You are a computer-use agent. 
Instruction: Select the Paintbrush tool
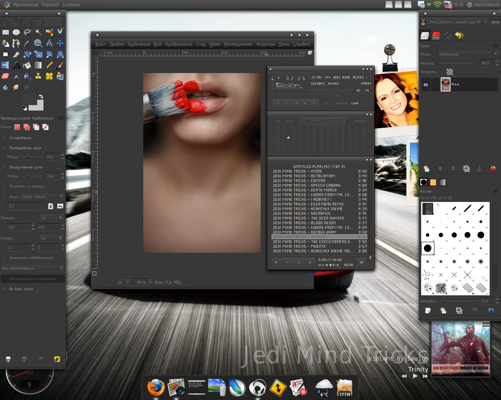pos(60,65)
